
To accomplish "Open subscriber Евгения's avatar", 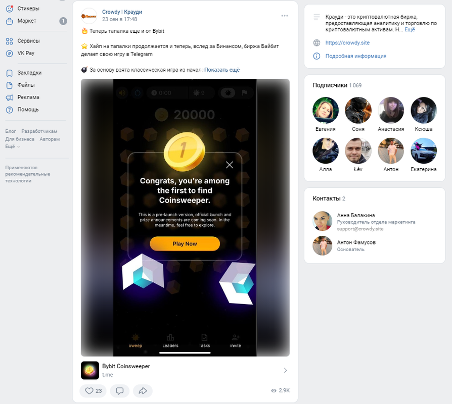I will click(326, 110).
